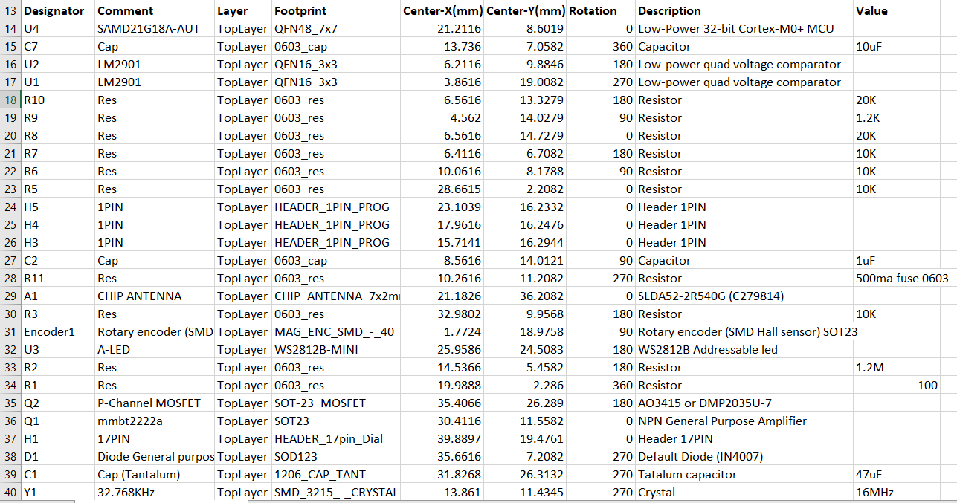
Task: Select row header 14
Action: tap(10, 29)
